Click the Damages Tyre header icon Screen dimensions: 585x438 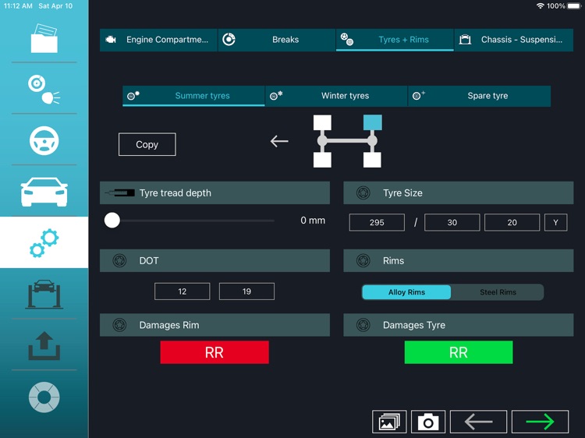(x=363, y=325)
